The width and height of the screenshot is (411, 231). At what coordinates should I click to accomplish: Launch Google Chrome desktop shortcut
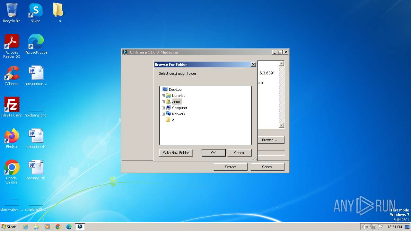pos(12,172)
